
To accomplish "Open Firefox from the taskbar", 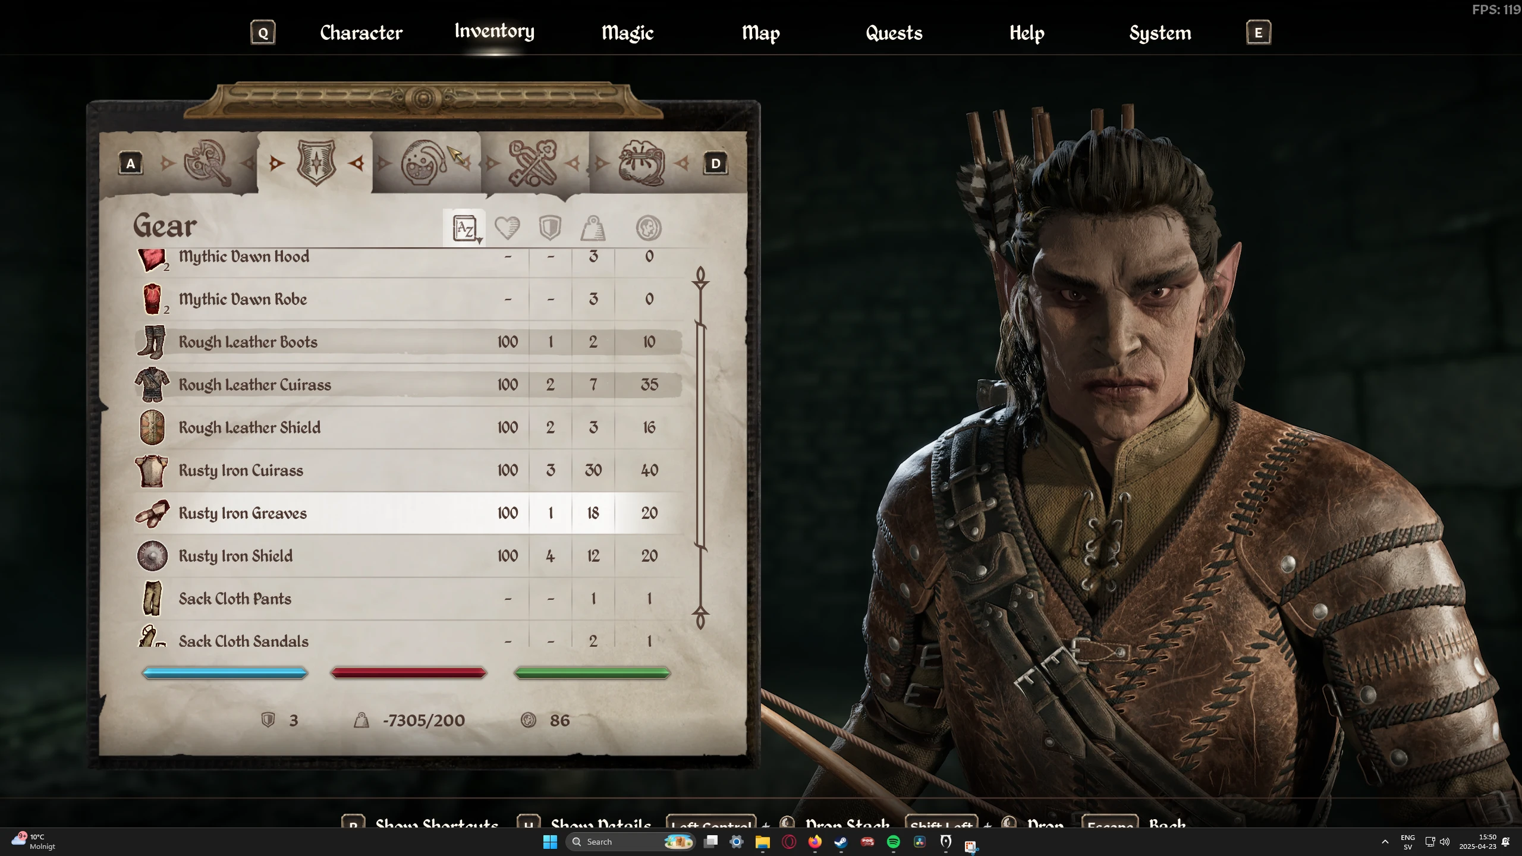I will (x=815, y=842).
